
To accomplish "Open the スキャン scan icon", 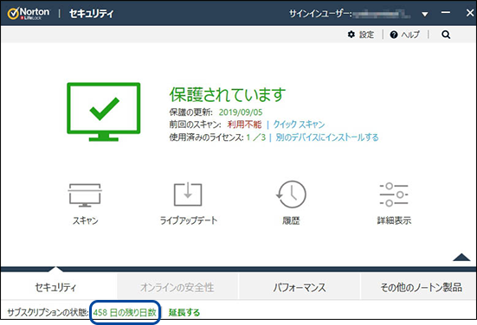I will [85, 195].
